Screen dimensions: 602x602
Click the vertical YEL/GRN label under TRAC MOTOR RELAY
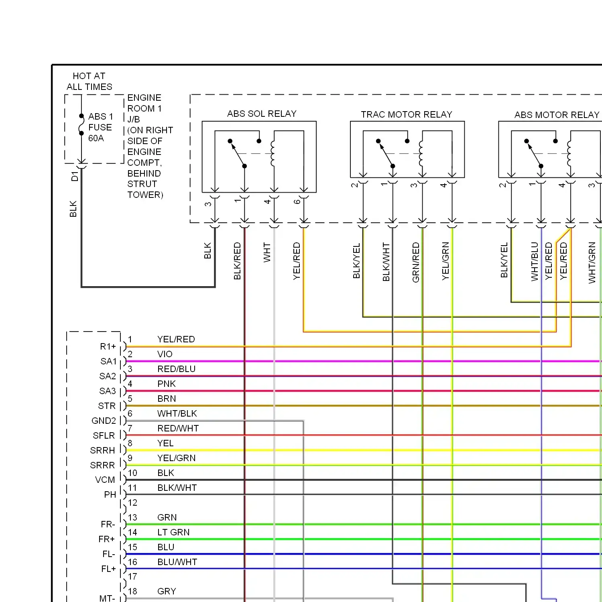pos(445,261)
